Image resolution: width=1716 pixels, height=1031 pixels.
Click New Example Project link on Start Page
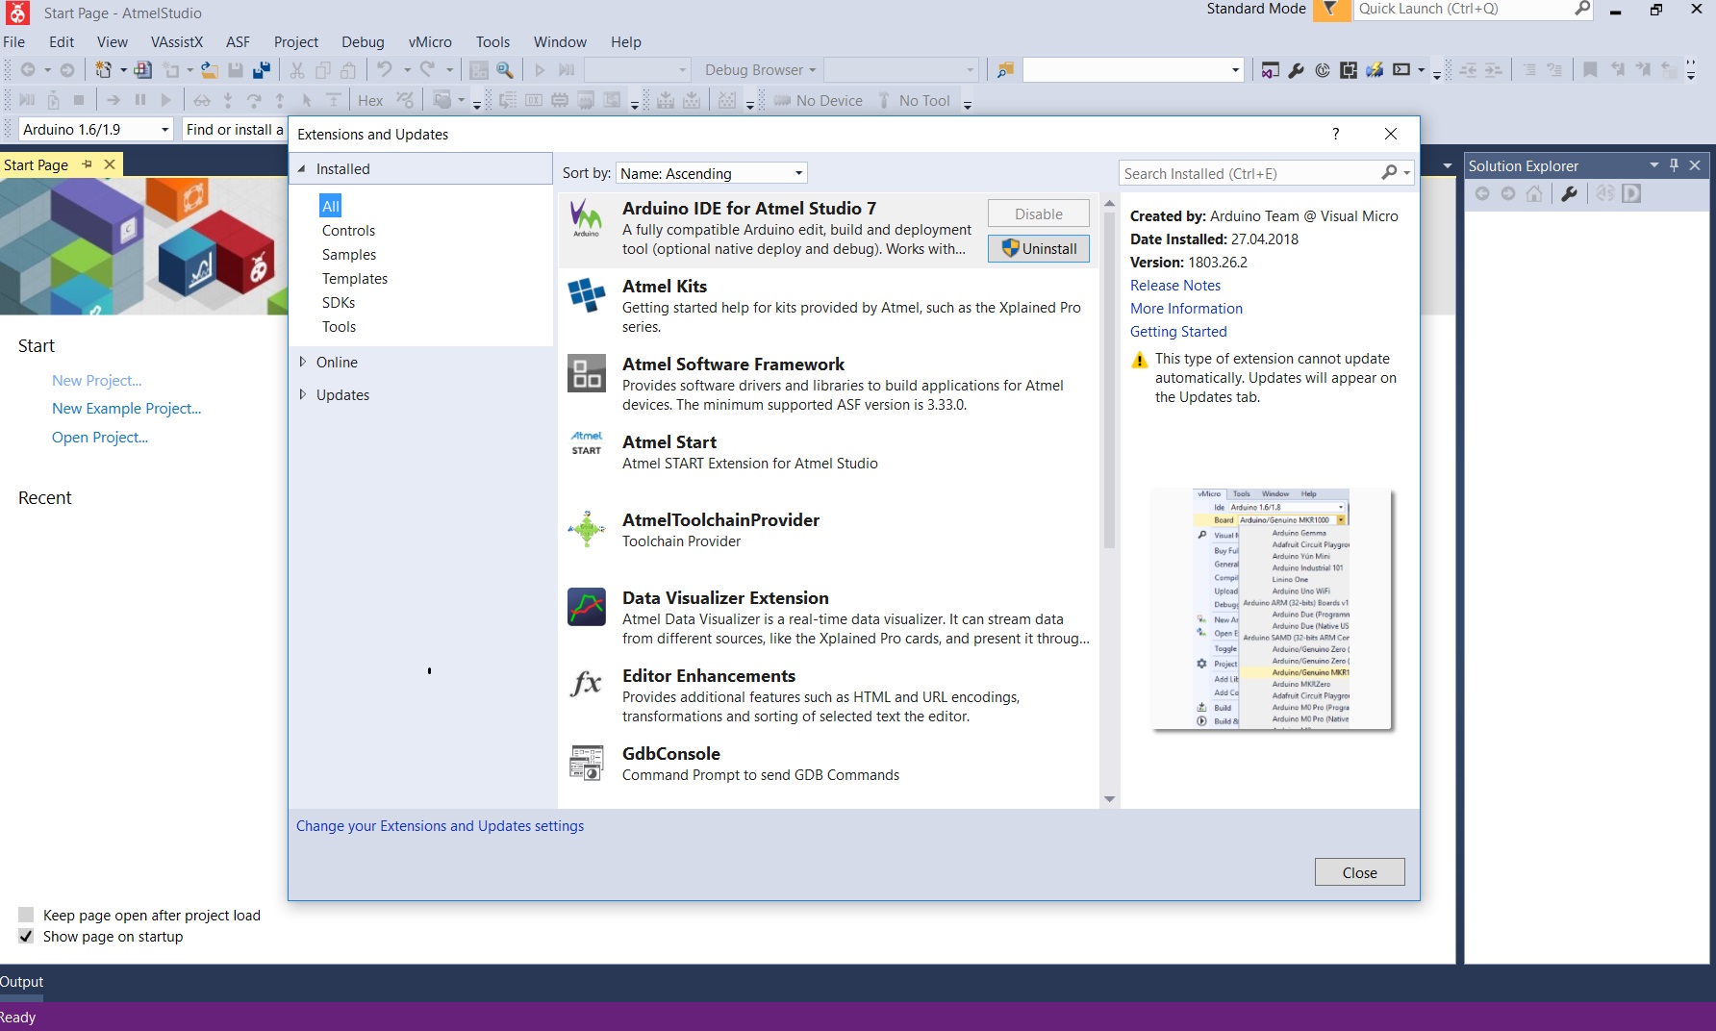pyautogui.click(x=127, y=409)
